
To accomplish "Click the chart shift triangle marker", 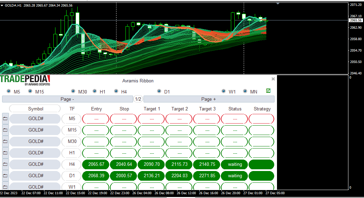I will pos(278,3).
